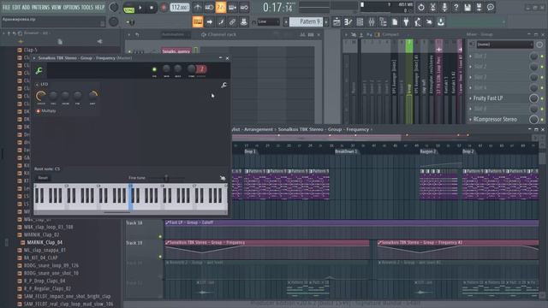The height and width of the screenshot is (308, 548).
Task: Open the OPTIONS menu
Action: (x=71, y=7)
